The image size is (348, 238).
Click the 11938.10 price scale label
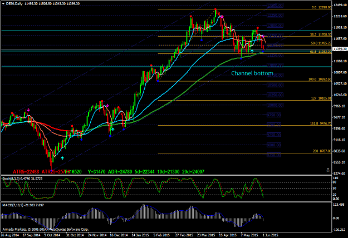(340, 27)
